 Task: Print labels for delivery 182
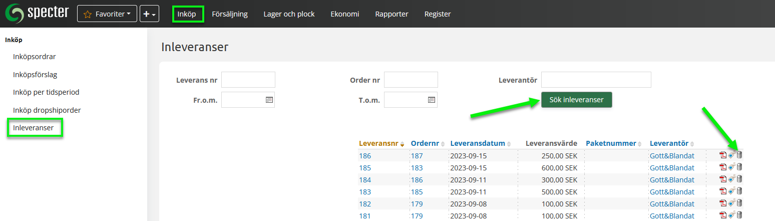pos(731,203)
